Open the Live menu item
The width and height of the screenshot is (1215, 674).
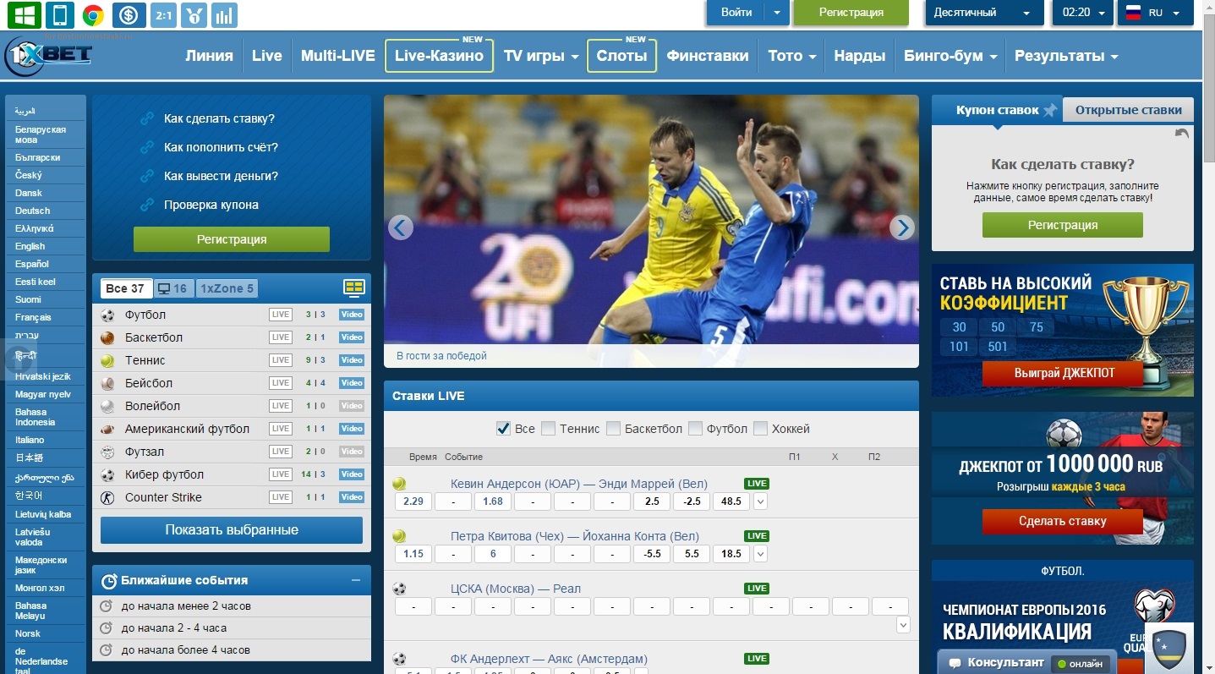pyautogui.click(x=267, y=56)
